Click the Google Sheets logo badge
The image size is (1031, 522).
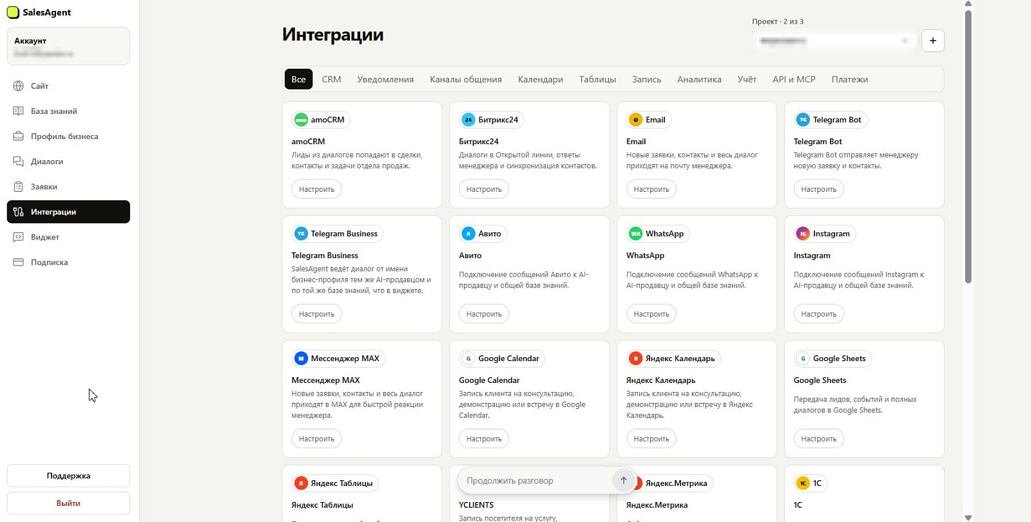803,359
